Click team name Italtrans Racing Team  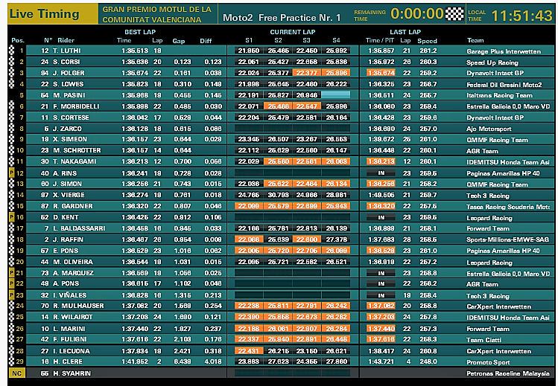click(500, 95)
